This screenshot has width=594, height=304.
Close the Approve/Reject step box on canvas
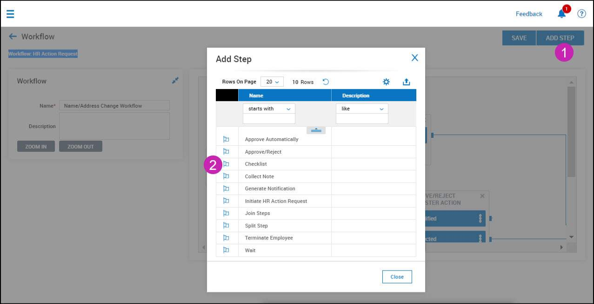click(x=482, y=196)
